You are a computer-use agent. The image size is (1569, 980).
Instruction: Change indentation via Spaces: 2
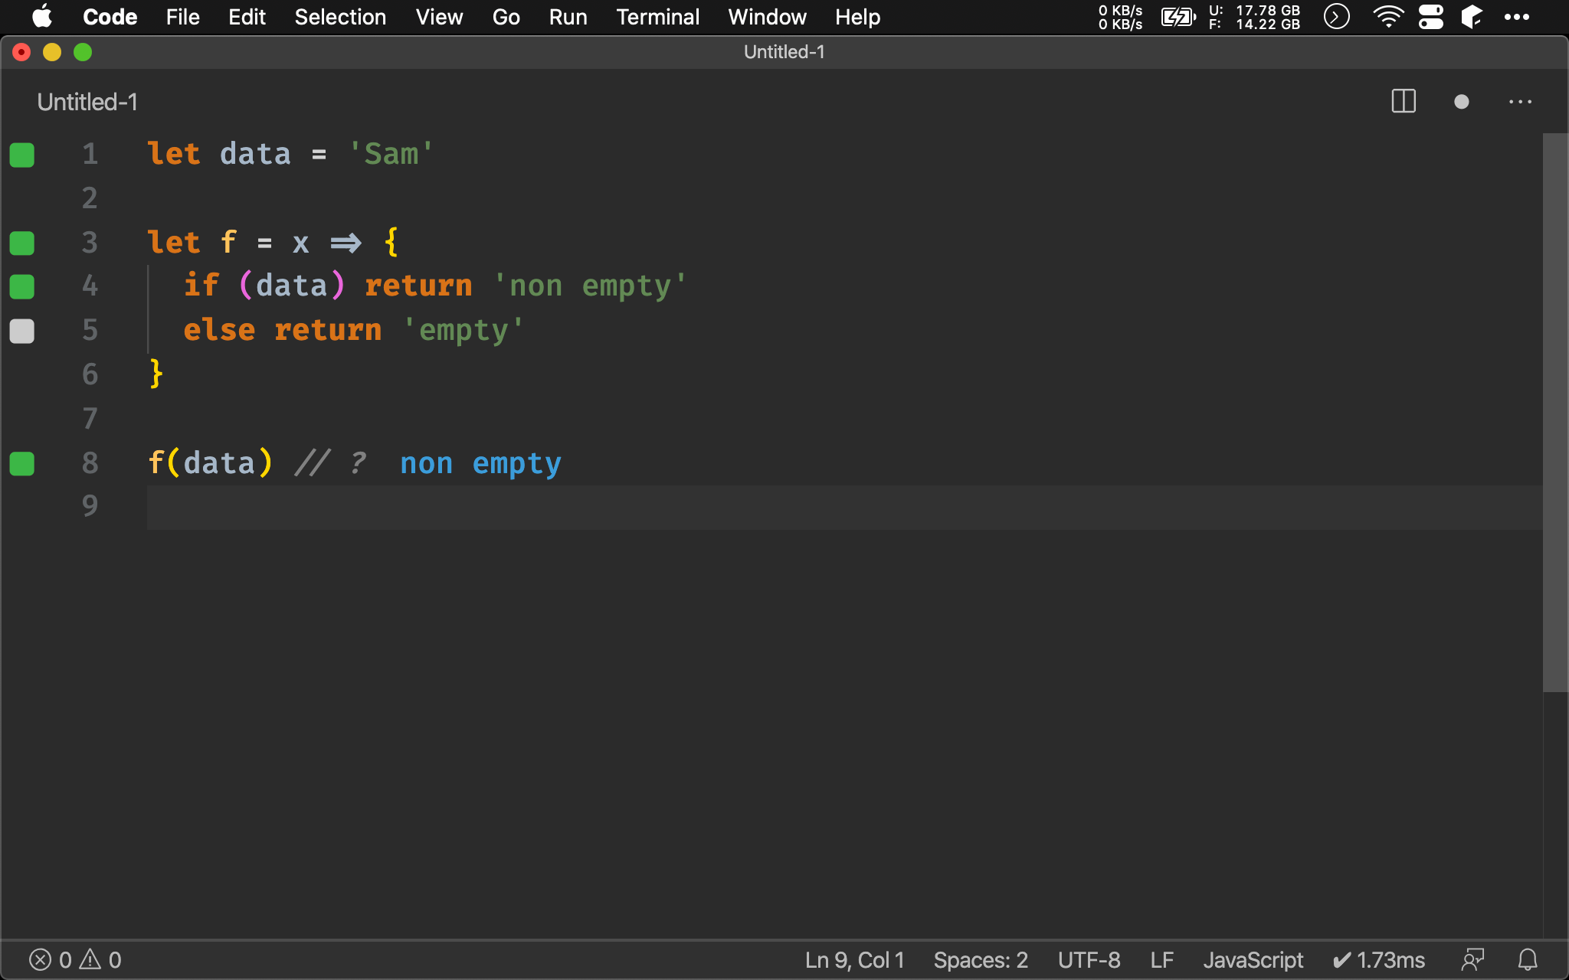point(981,960)
